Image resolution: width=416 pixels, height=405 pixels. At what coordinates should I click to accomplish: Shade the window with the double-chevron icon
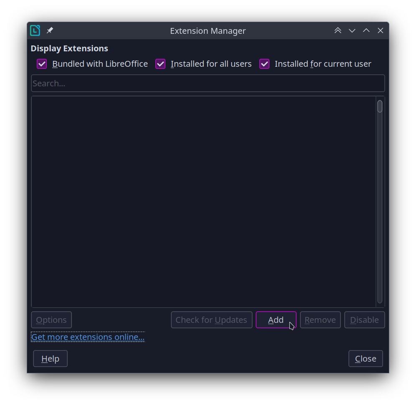tap(338, 30)
